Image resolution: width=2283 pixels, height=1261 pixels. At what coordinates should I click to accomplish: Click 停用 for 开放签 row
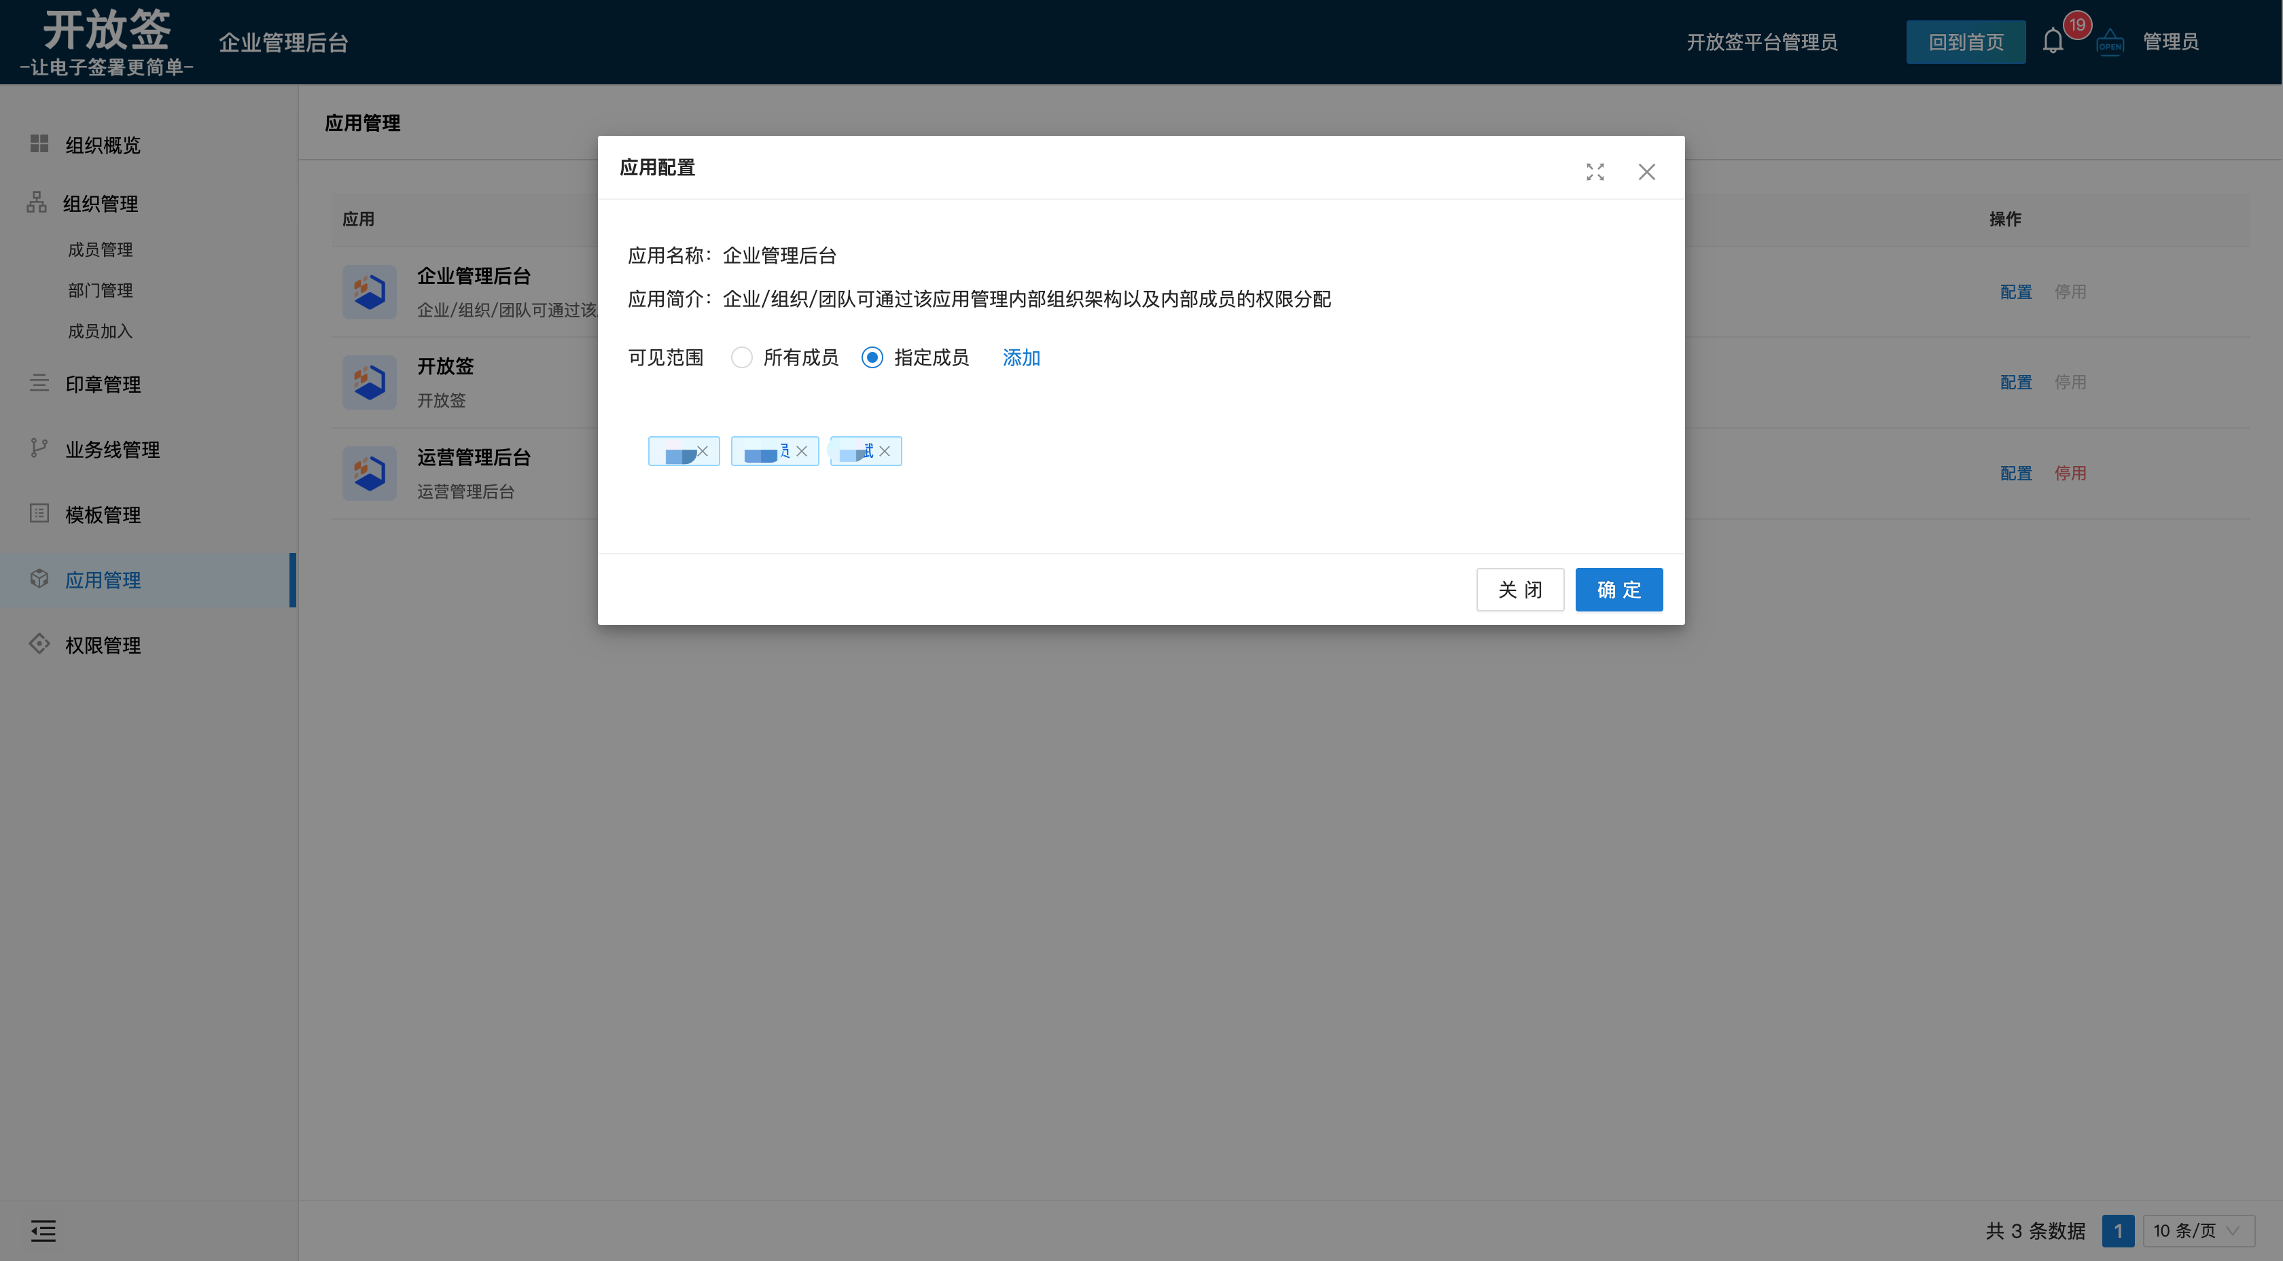2070,382
